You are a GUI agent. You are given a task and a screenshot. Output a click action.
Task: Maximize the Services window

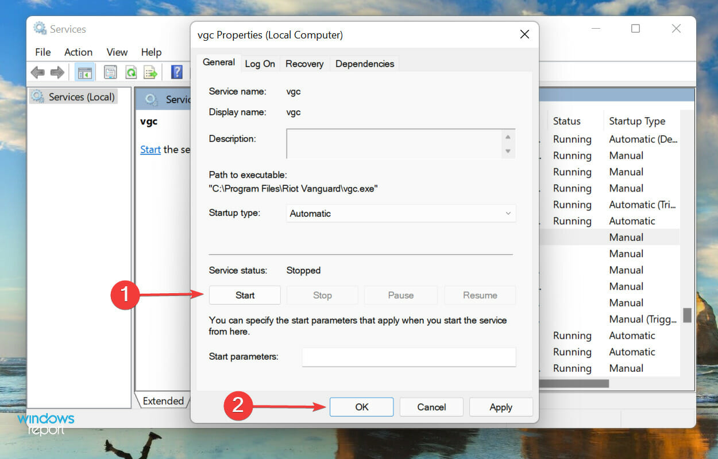click(635, 28)
